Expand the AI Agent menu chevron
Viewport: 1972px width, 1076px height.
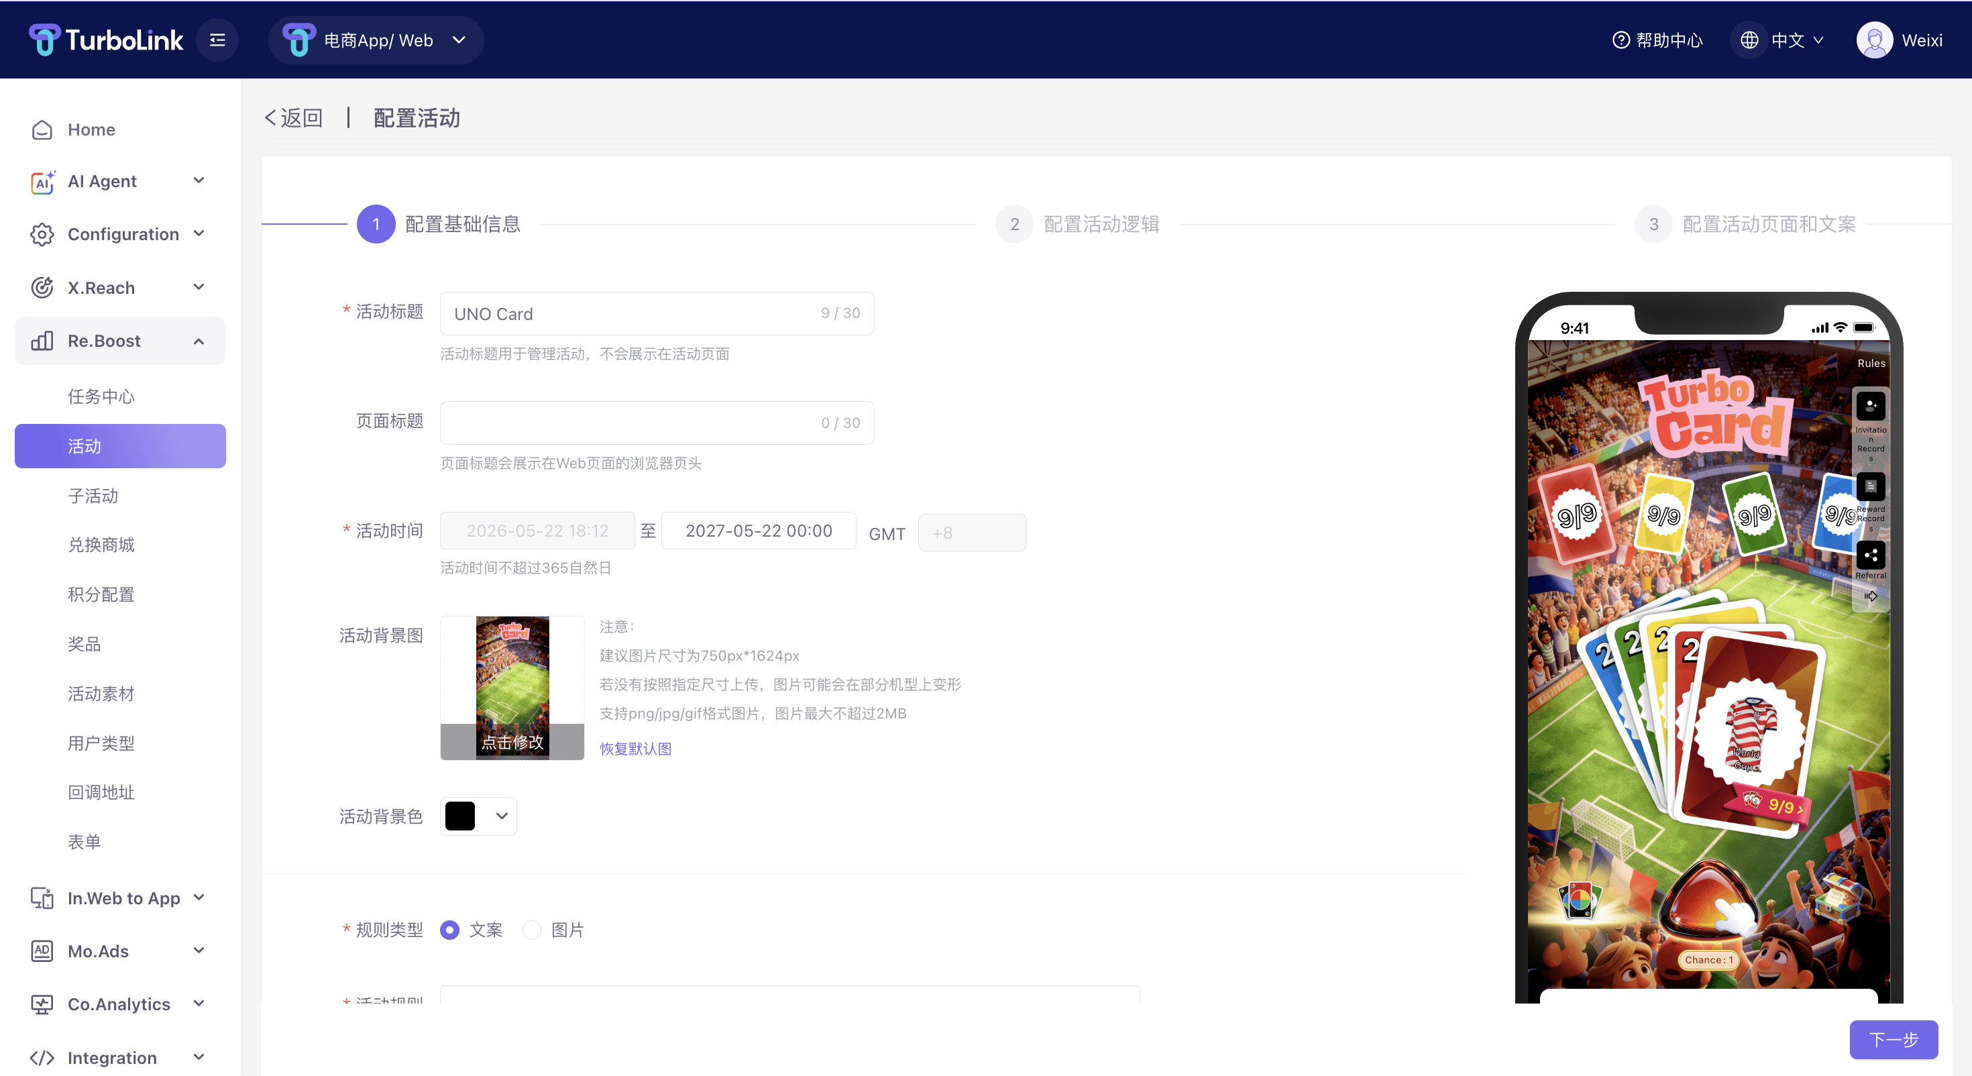click(x=199, y=180)
